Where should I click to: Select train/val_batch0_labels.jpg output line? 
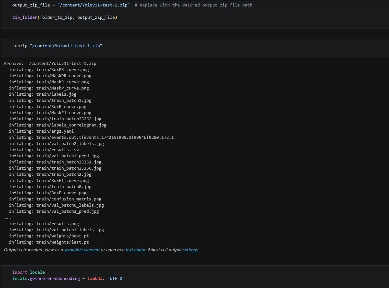pos(56,205)
